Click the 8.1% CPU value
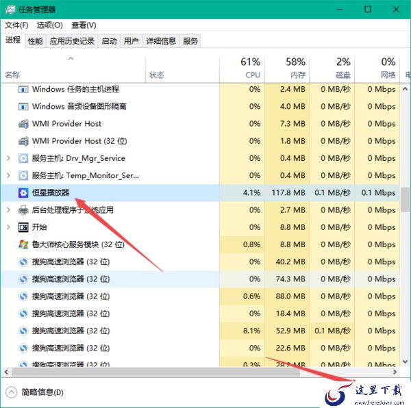Image resolution: width=411 pixels, height=408 pixels. click(x=251, y=331)
